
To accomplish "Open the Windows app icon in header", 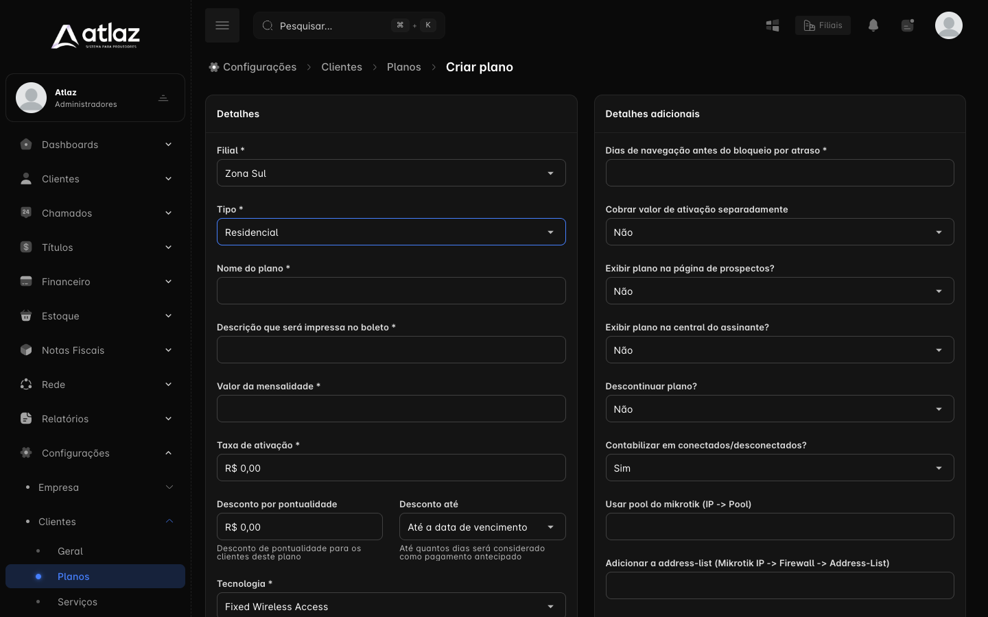I will [773, 25].
